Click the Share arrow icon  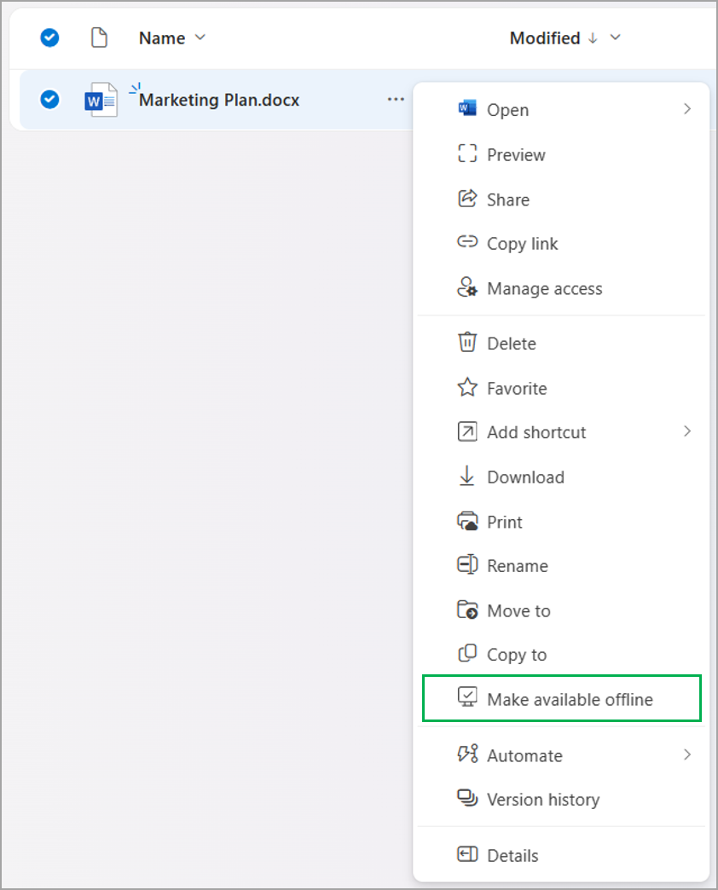click(x=467, y=198)
